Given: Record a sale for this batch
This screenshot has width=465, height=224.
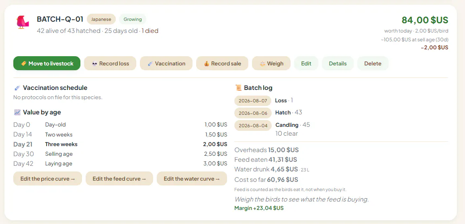Looking at the screenshot, I should [x=222, y=63].
